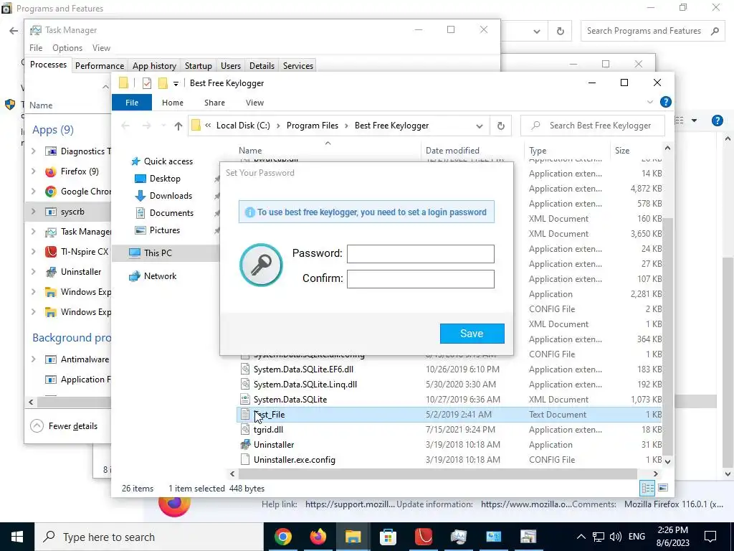Click the Refresh icon next to address bar
Viewport: 734px width, 551px height.
pos(500,126)
